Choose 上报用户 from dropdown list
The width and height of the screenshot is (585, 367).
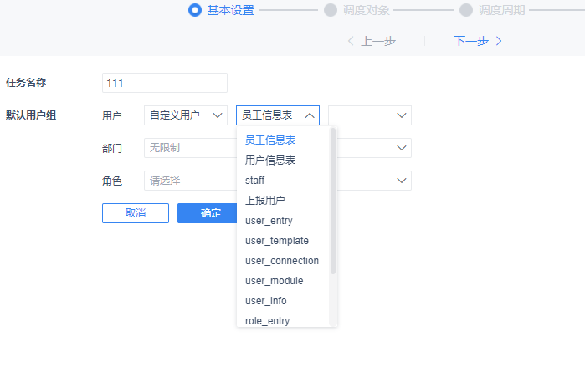[264, 201]
